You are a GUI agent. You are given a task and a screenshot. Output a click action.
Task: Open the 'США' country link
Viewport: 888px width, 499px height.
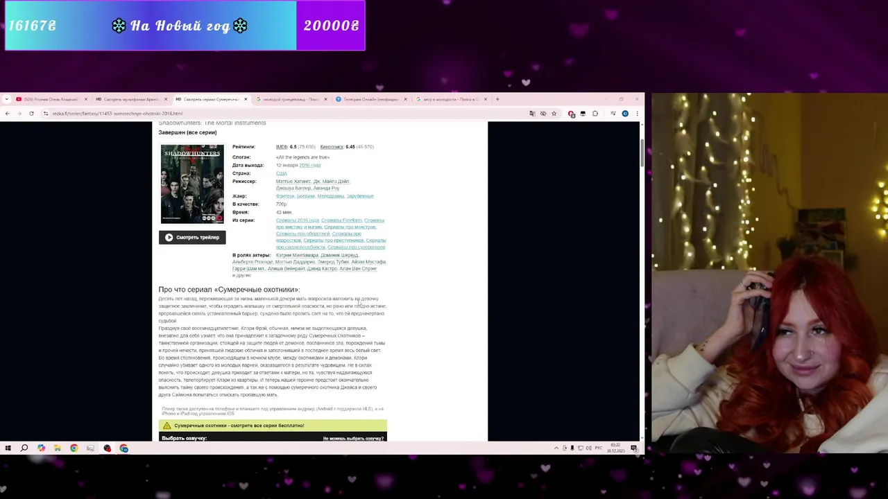point(281,173)
